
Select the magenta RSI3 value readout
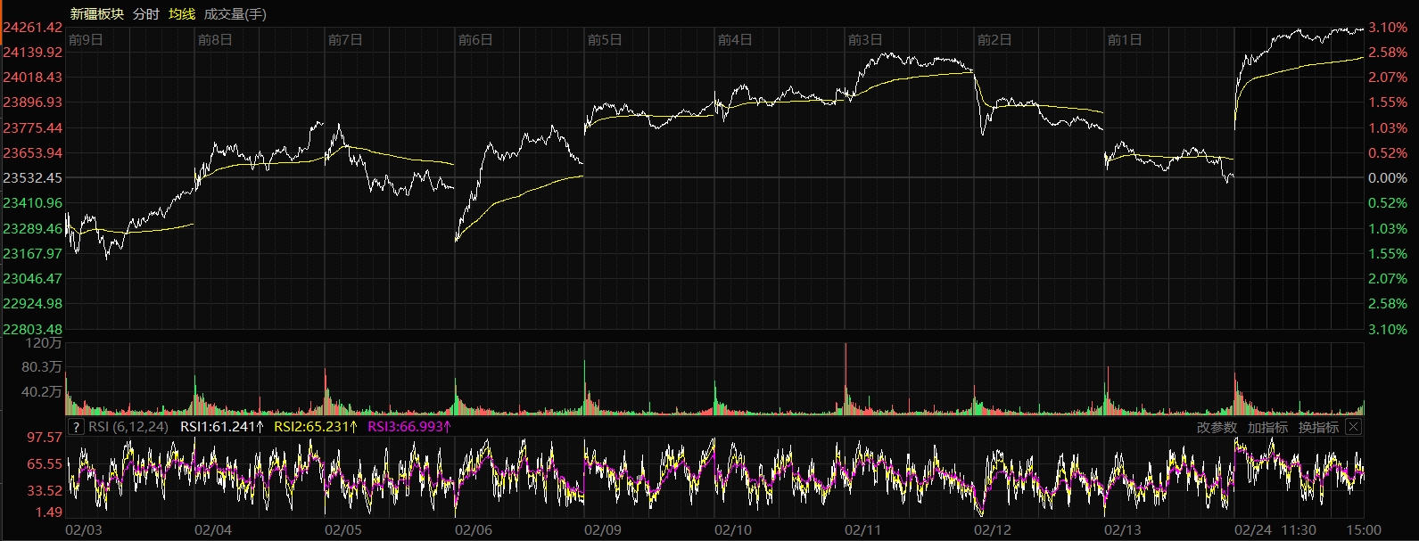pyautogui.click(x=409, y=427)
